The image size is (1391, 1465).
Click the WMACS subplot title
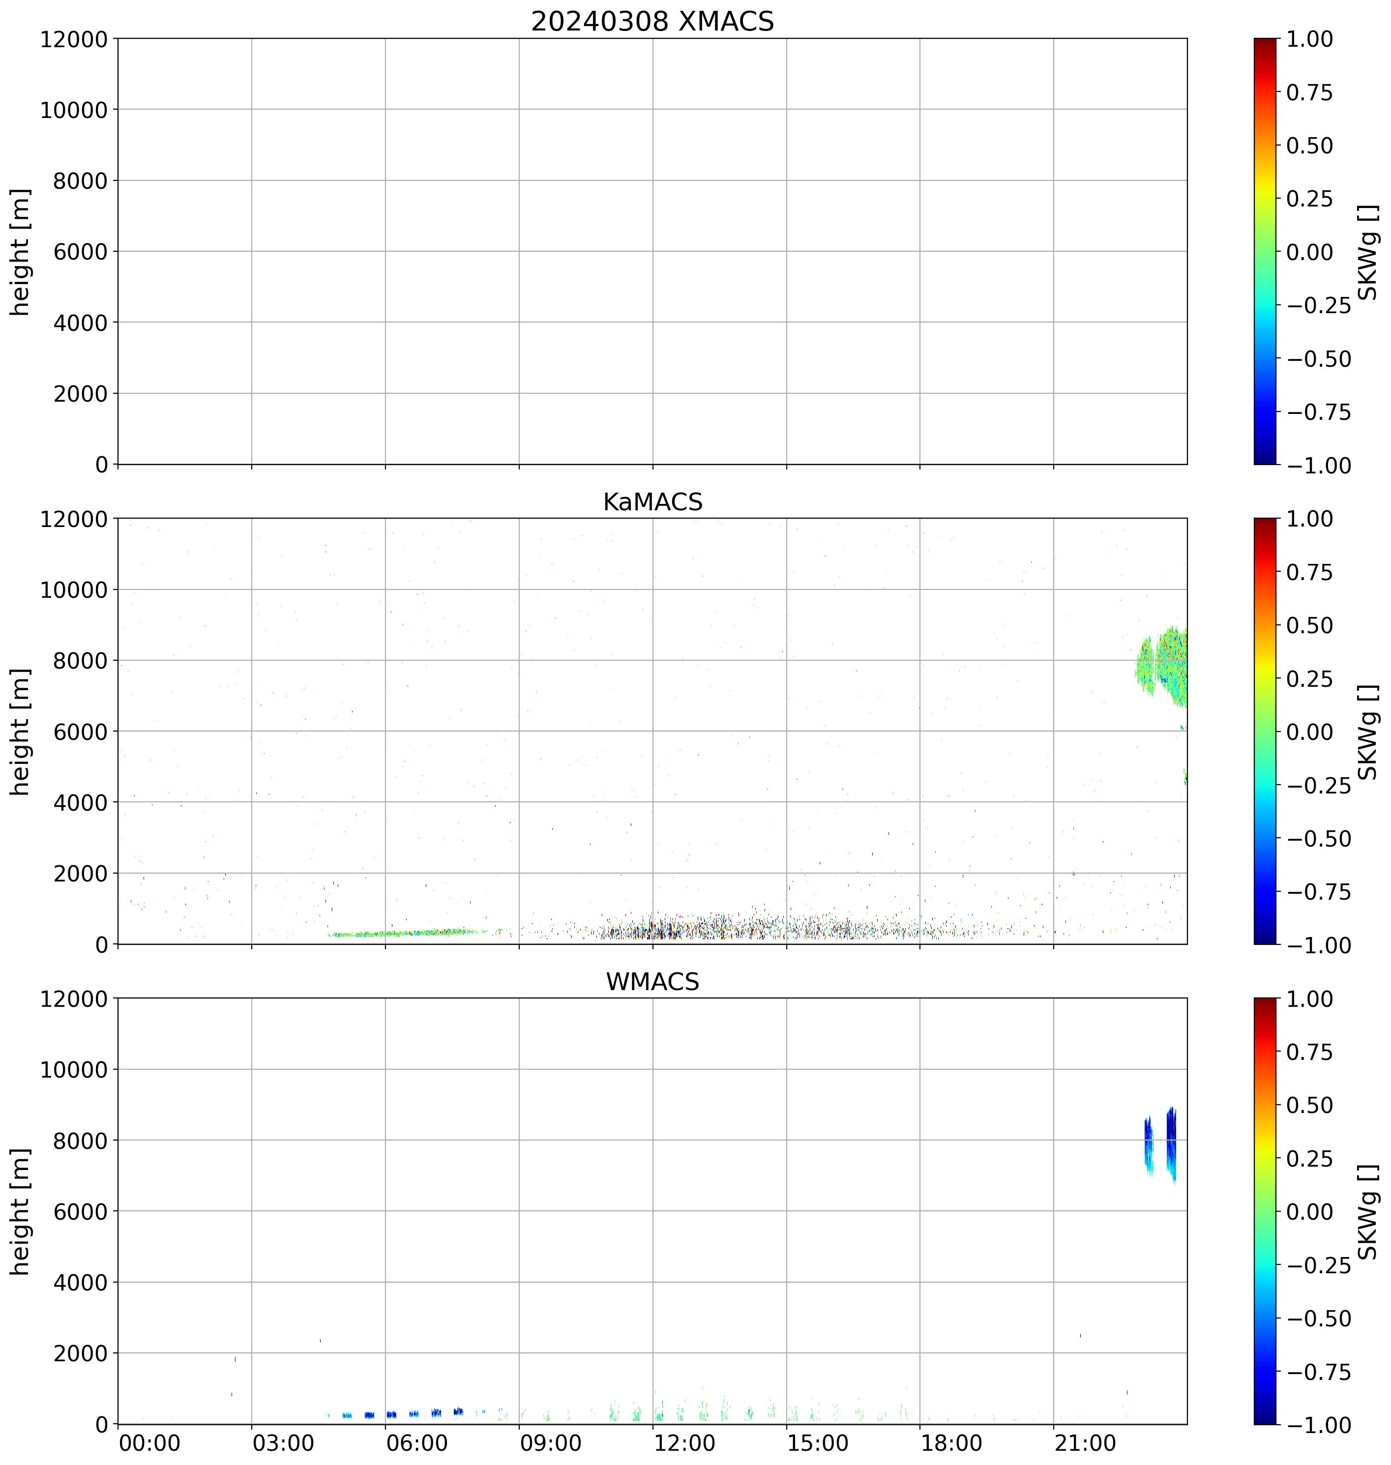click(x=652, y=982)
